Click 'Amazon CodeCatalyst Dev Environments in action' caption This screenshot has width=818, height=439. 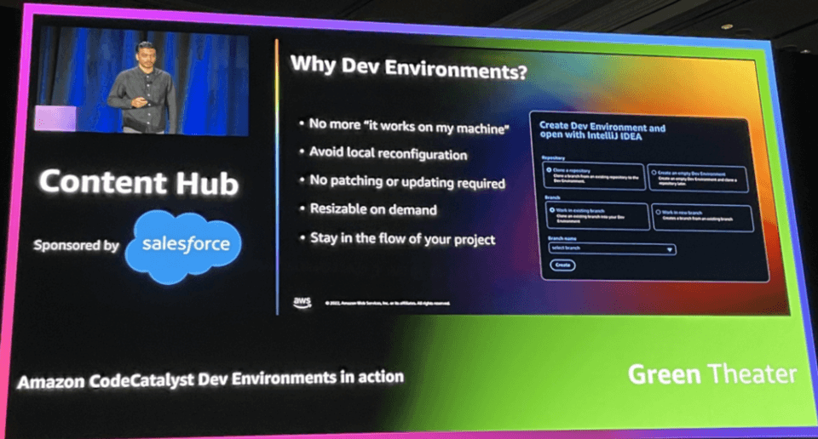click(x=210, y=379)
